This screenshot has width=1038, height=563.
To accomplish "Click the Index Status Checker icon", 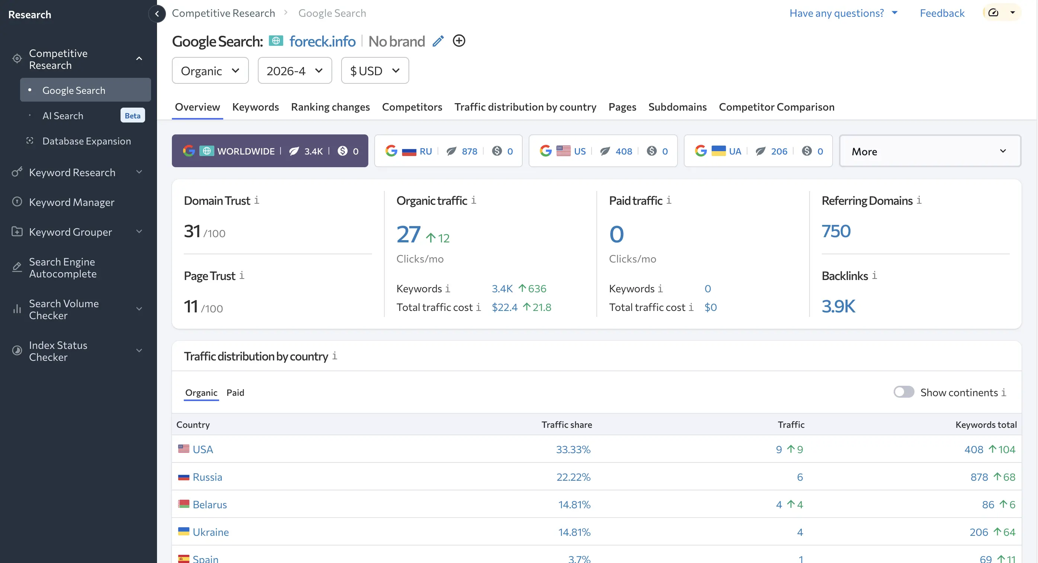I will [x=17, y=351].
